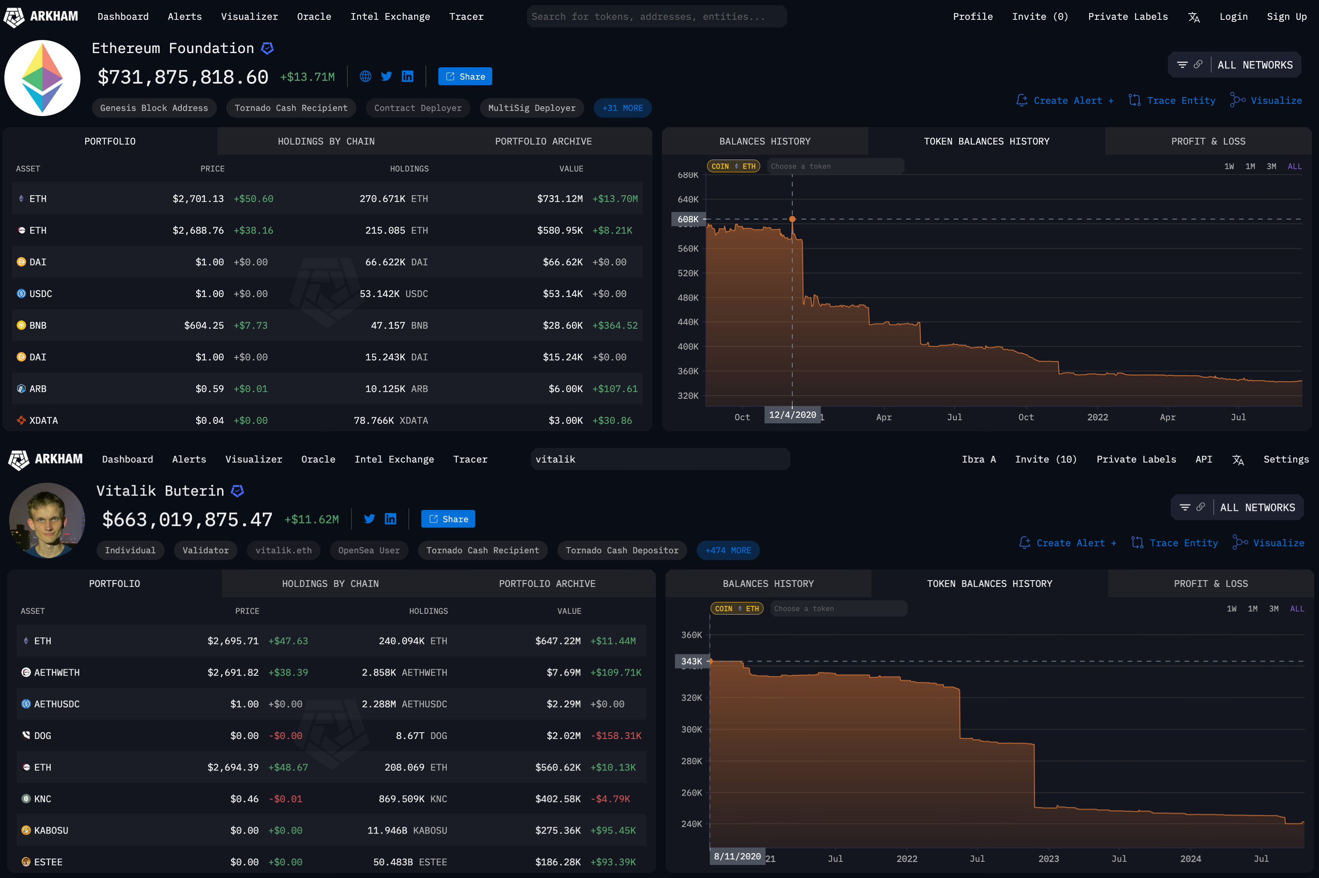Click the COIN ETH chip in top chart
Screen dimensions: 1319x878
[x=734, y=166]
